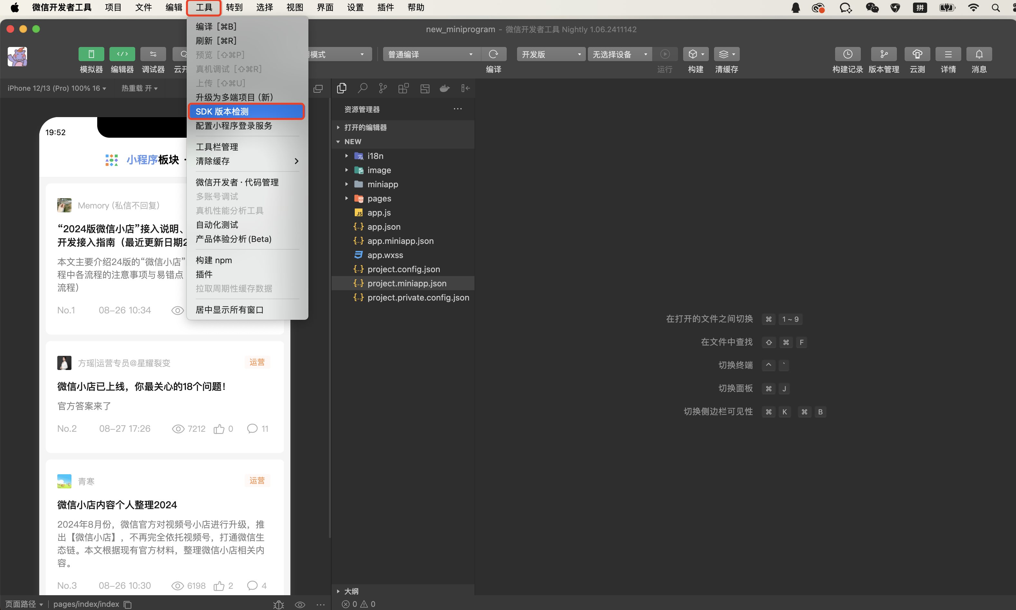
Task: Open the 无选择设备 device dropdown
Action: tap(620, 54)
